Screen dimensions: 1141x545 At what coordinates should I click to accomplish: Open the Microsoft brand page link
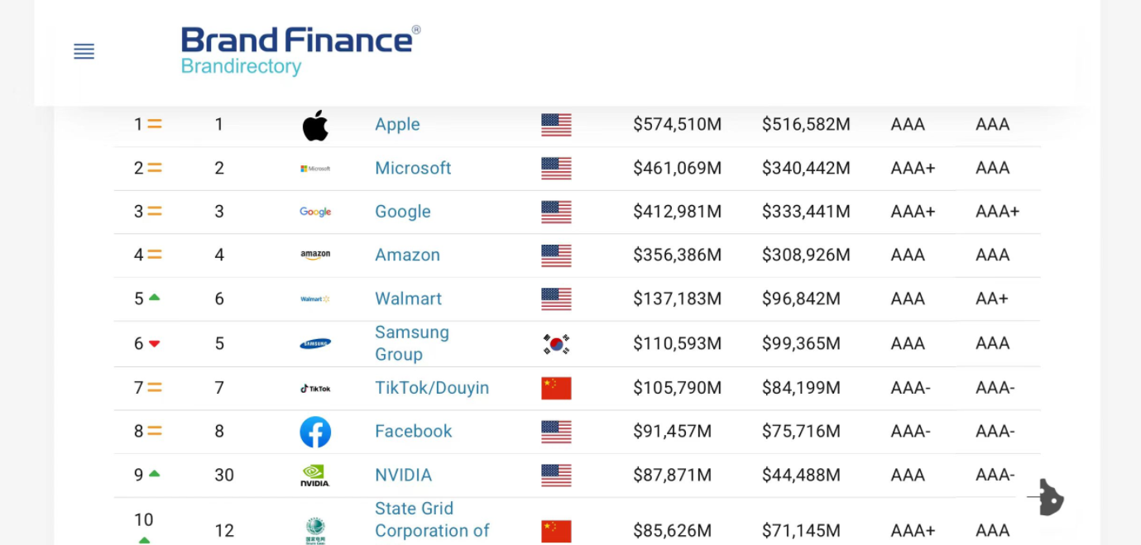point(413,169)
